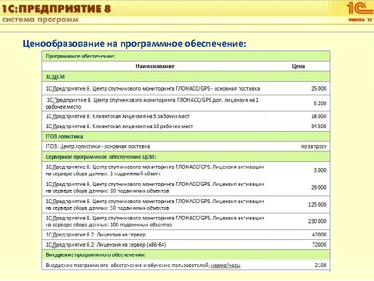Click the "Наименование" column header

pos(155,66)
